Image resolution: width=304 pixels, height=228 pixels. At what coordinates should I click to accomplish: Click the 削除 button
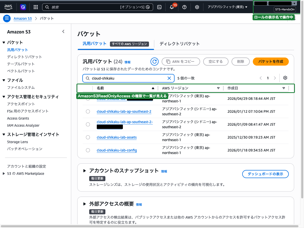[x=241, y=62]
